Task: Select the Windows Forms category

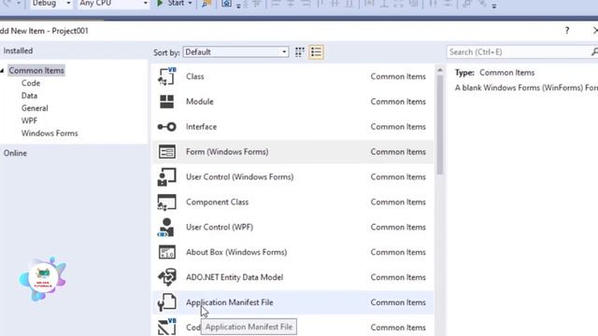Action: click(x=50, y=133)
